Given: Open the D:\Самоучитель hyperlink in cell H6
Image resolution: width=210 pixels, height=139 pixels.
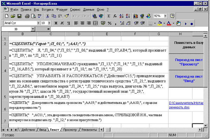Looking at the screenshot, I should tap(186, 105).
